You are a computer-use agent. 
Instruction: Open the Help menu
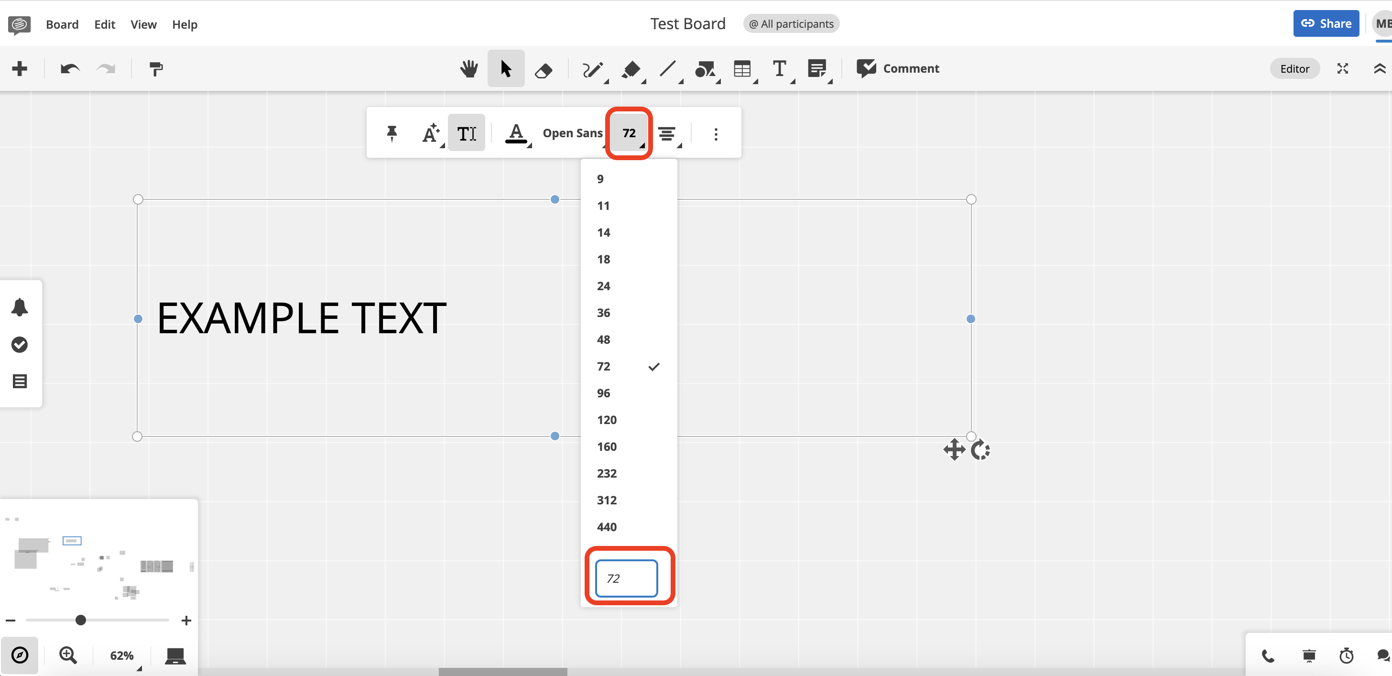185,24
